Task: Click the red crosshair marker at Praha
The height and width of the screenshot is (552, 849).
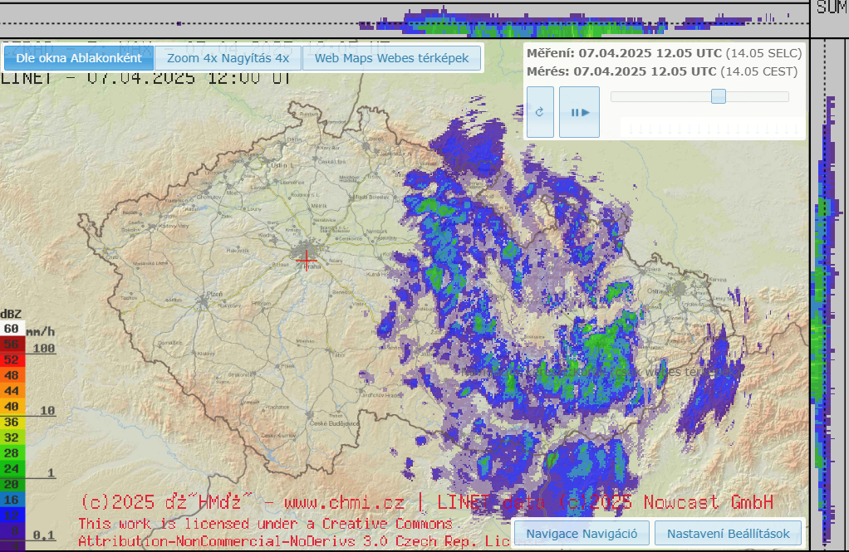Action: pyautogui.click(x=306, y=258)
